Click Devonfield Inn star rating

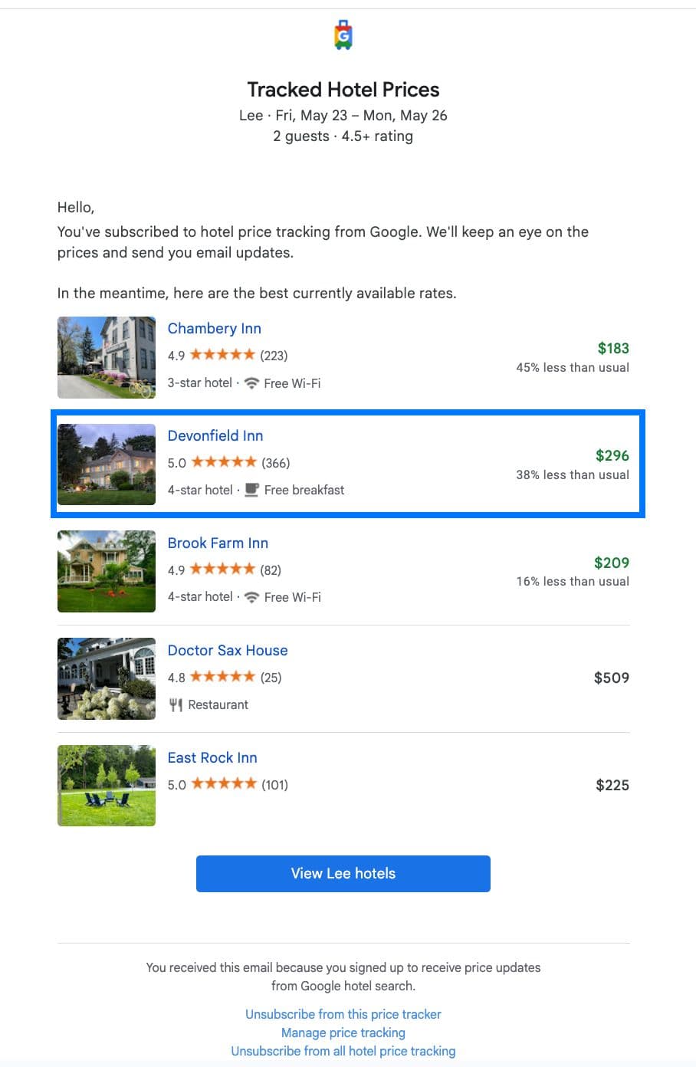point(223,462)
